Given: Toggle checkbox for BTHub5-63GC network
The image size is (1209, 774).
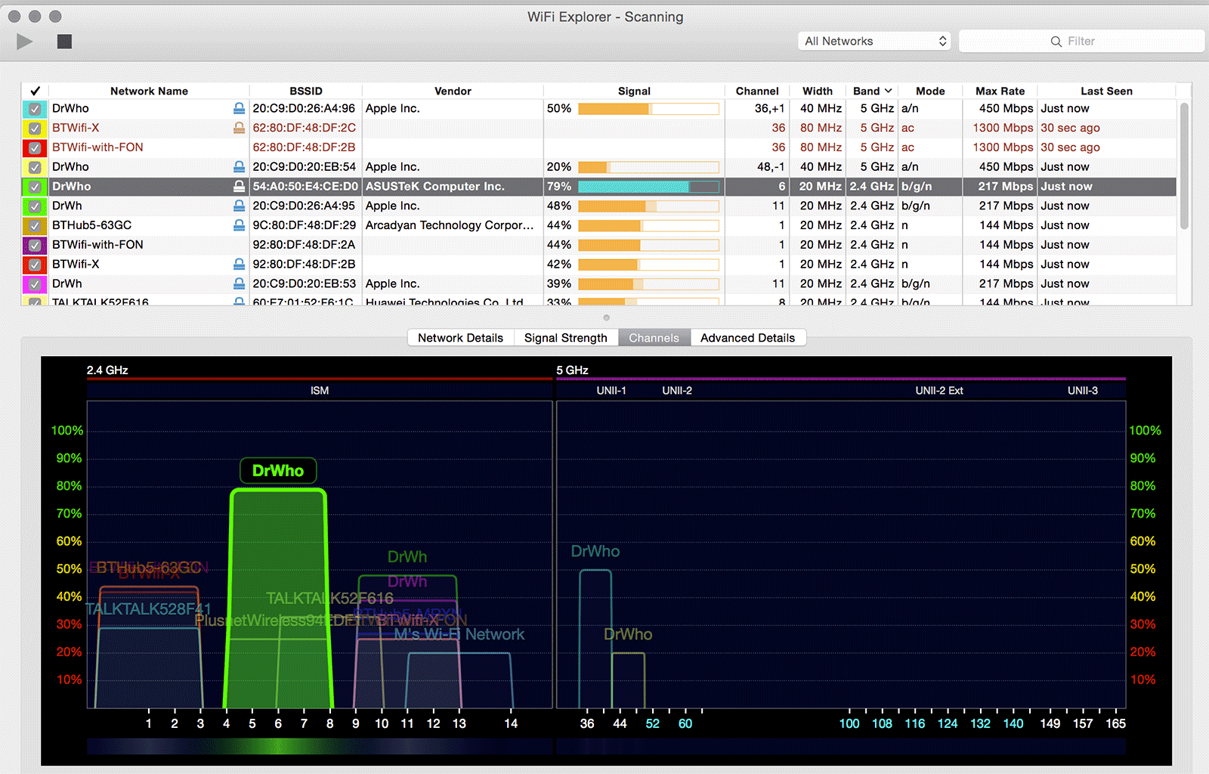Looking at the screenshot, I should tap(35, 225).
